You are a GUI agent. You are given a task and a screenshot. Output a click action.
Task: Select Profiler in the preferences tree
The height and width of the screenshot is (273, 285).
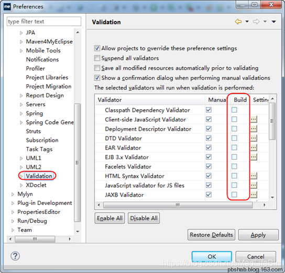coord(36,69)
